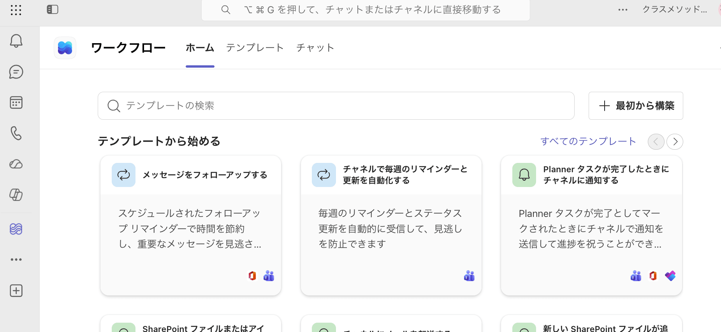Open Calendar from the left sidebar
The width and height of the screenshot is (721, 332).
[16, 103]
